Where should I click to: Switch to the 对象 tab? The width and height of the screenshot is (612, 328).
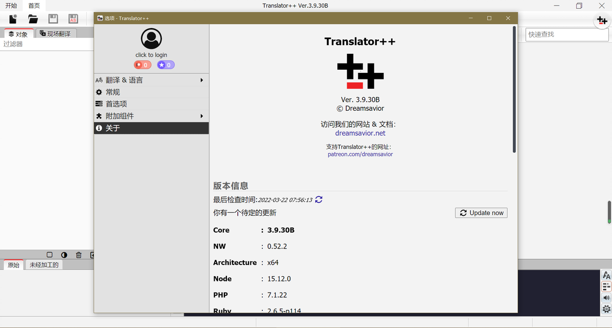coord(18,34)
